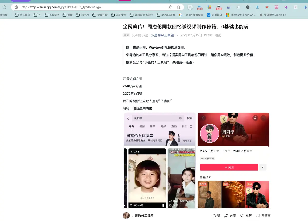
Task: Click the 1508.6万 likes heart count
Action: (x=137, y=205)
